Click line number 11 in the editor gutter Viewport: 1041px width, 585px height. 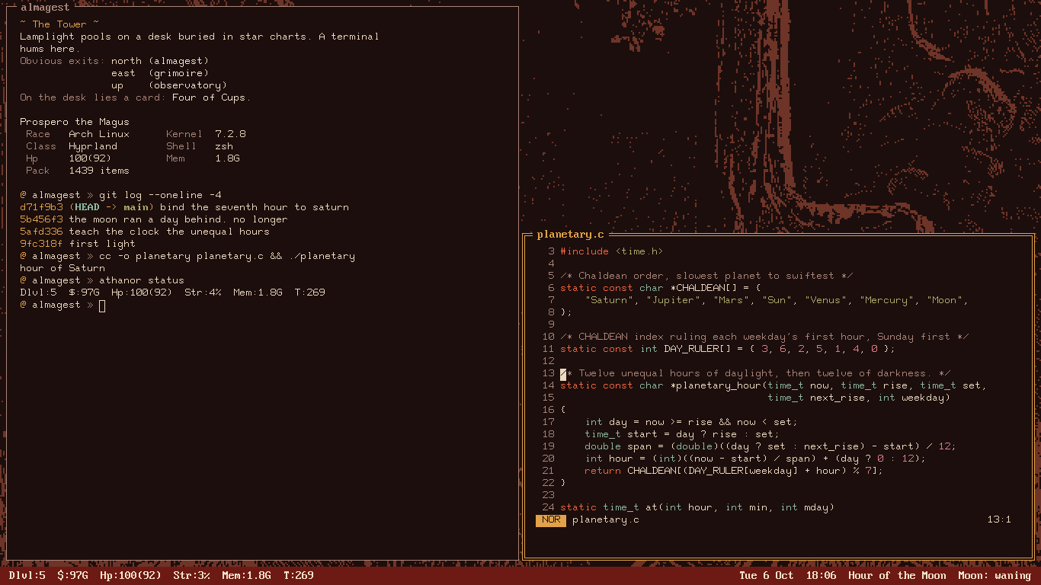pyautogui.click(x=549, y=349)
